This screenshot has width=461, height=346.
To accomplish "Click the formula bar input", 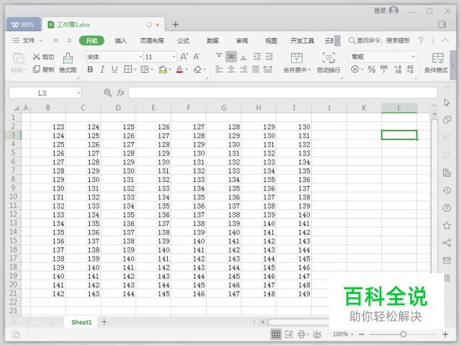I will coord(283,93).
